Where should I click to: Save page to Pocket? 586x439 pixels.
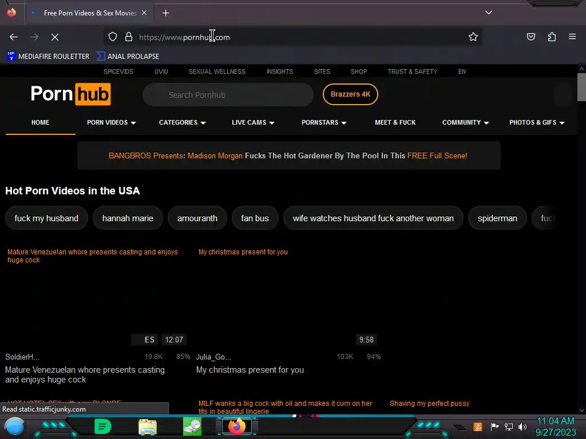(x=530, y=37)
